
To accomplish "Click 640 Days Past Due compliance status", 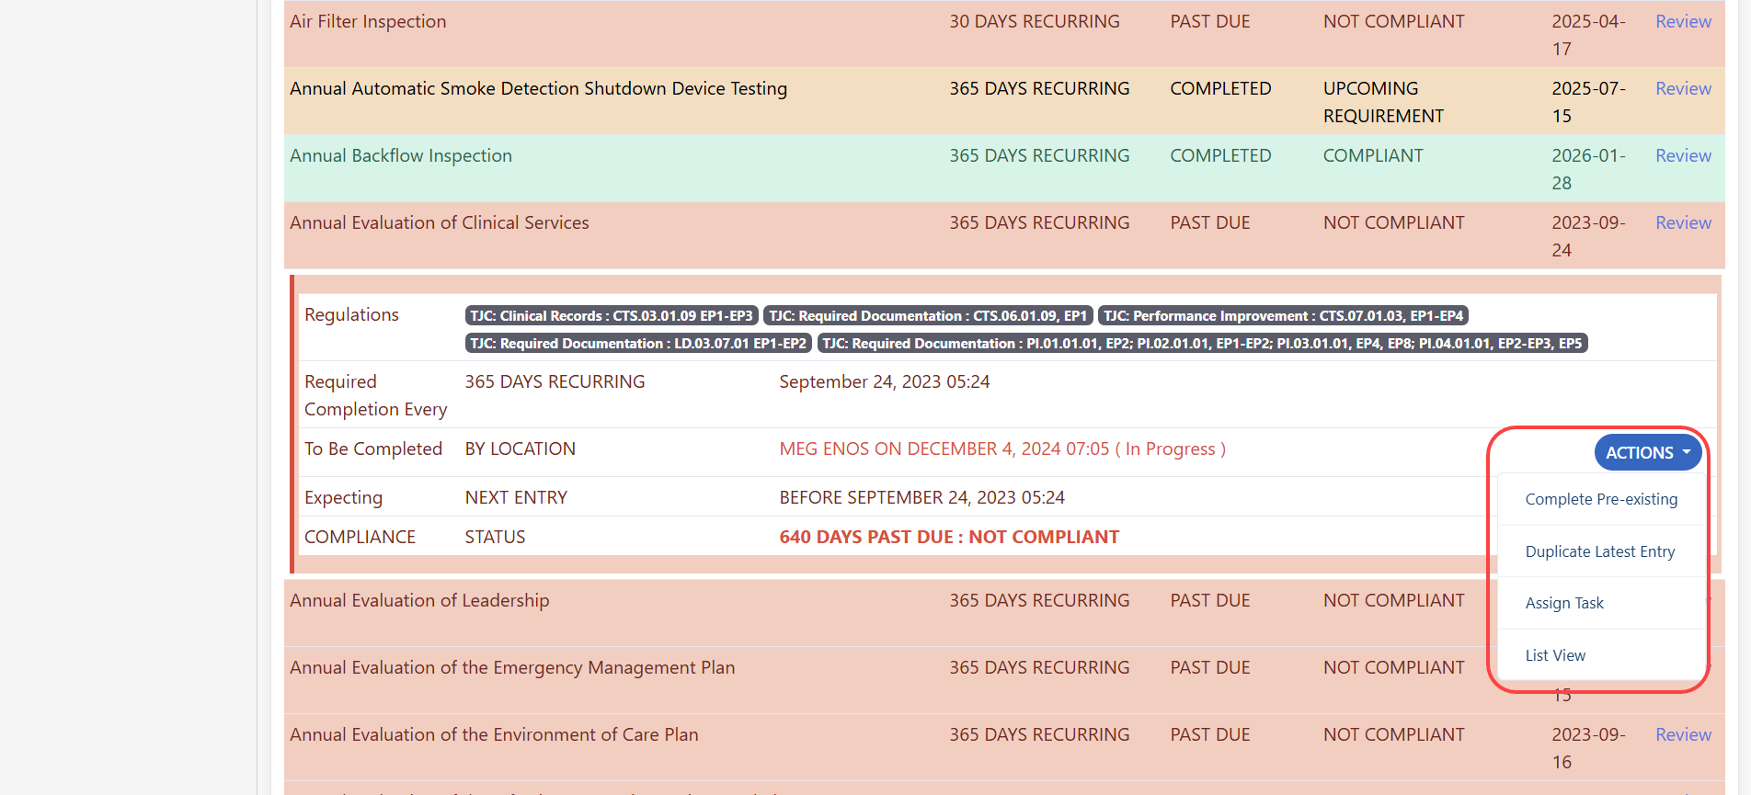I will click(x=949, y=537).
